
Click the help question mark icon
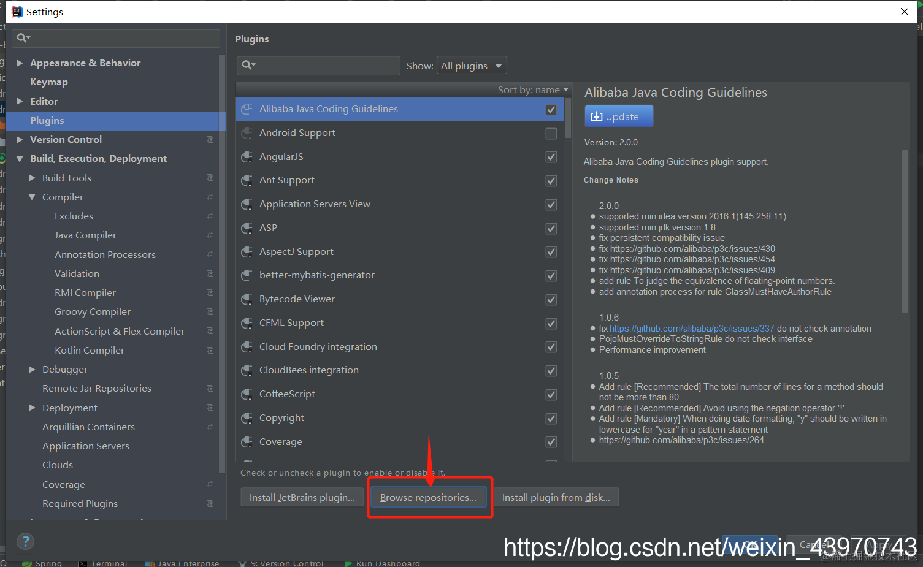(x=25, y=541)
